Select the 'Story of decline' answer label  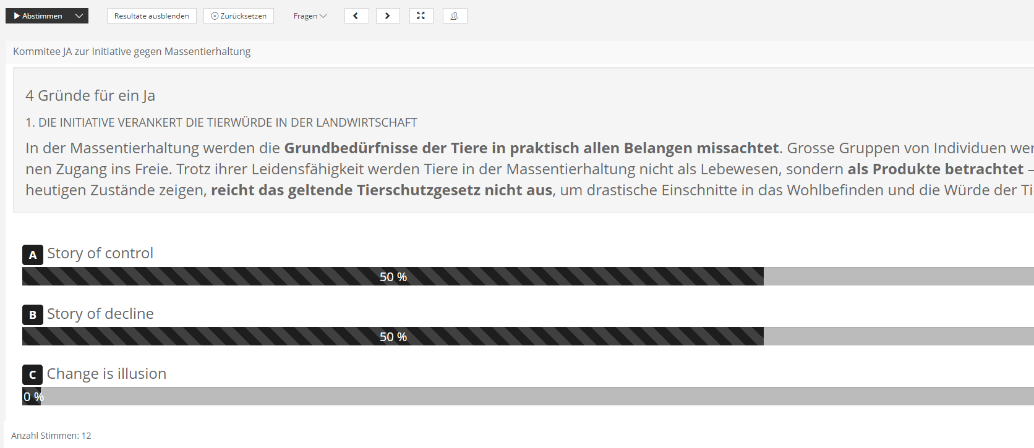[x=100, y=314]
